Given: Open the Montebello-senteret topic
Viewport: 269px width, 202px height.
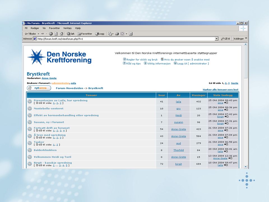Looking at the screenshot, I should tap(48, 109).
